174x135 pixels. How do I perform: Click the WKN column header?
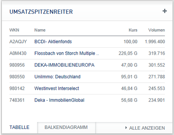14,30
